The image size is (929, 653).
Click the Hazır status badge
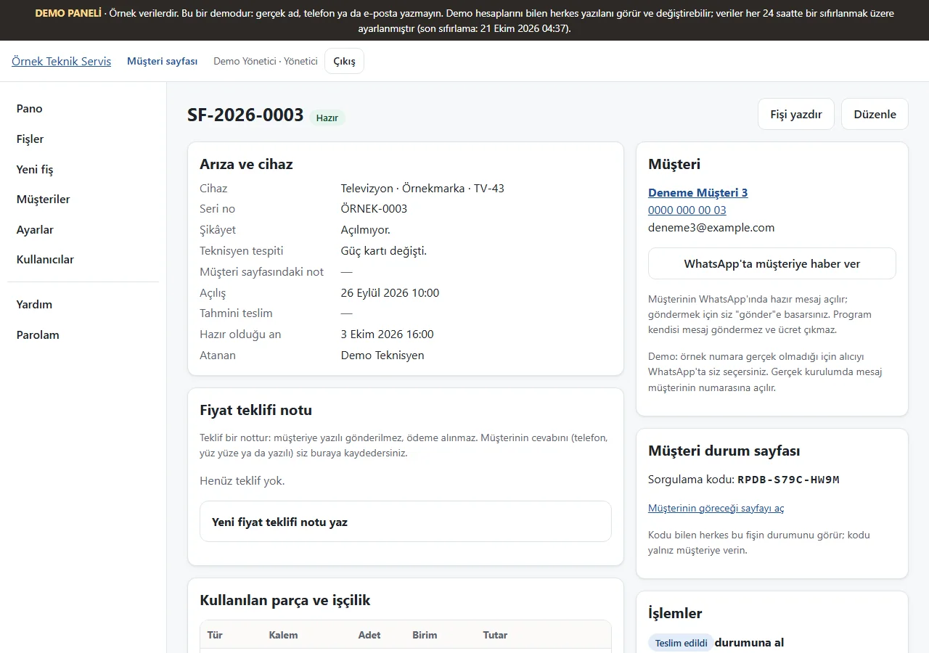click(x=327, y=118)
